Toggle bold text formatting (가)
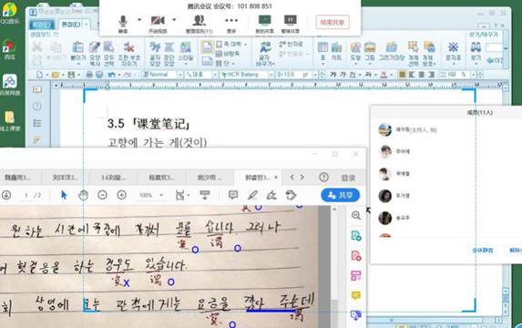 pos(333,75)
